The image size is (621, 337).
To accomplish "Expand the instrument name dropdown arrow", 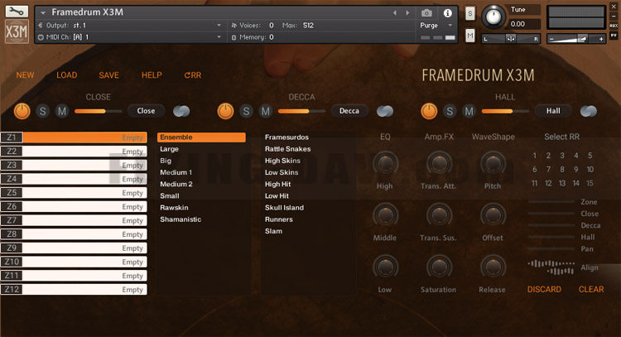I will tap(43, 13).
